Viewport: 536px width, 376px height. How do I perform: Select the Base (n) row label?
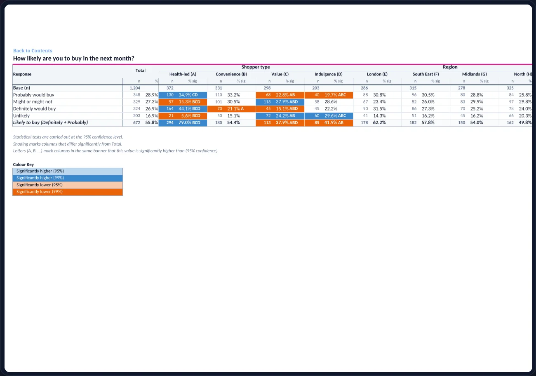(x=21, y=88)
